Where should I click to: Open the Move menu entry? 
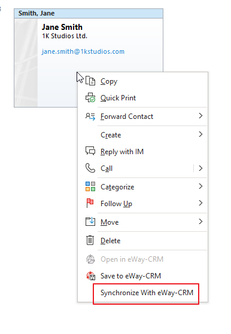[142, 222]
